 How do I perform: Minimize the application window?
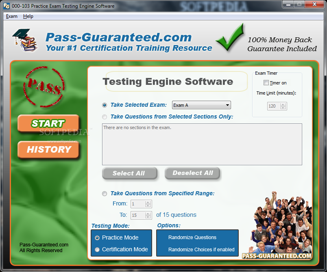point(288,4)
